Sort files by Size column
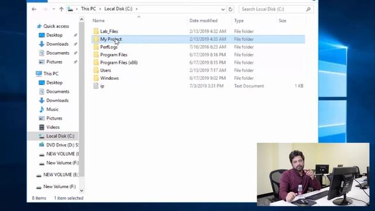The width and height of the screenshot is (375, 211). (x=282, y=21)
